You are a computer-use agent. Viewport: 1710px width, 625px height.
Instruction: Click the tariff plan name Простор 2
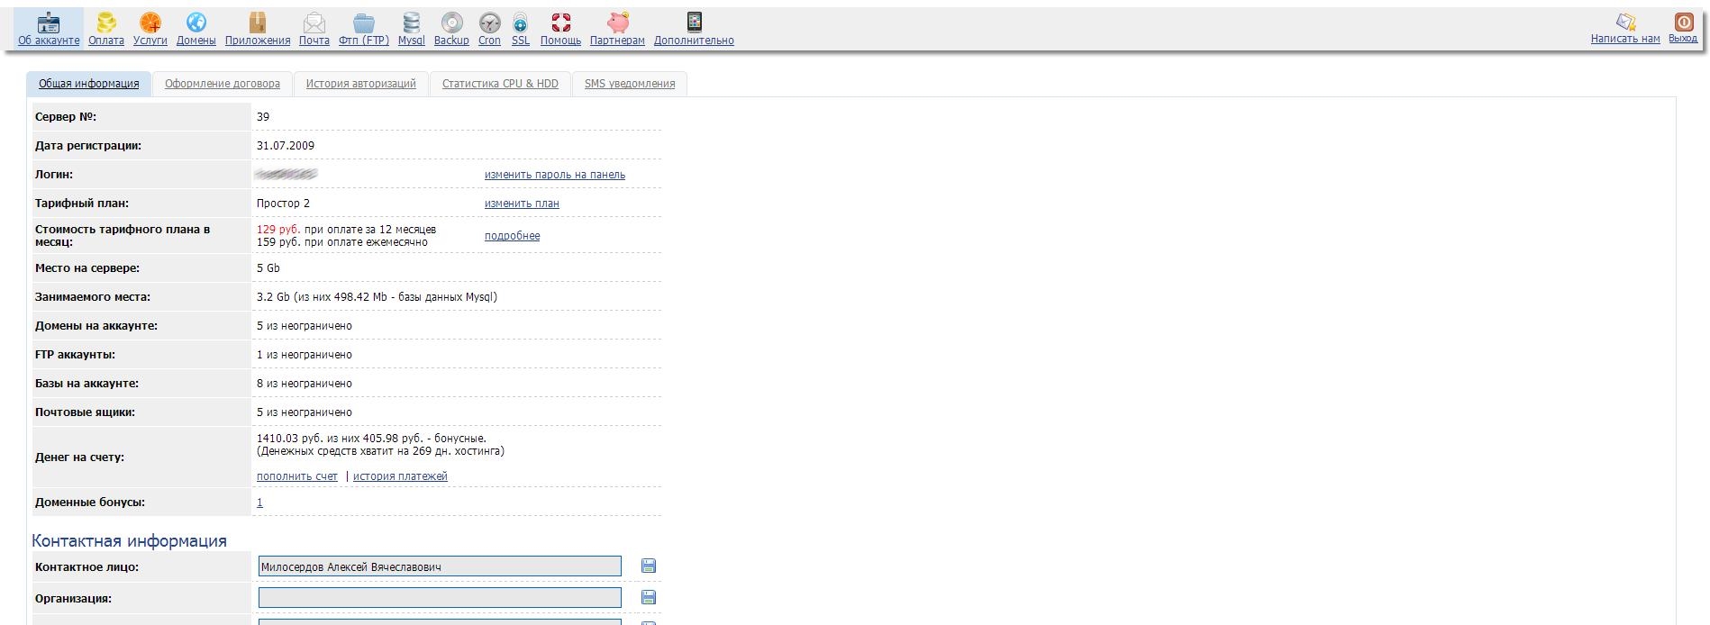tap(283, 204)
